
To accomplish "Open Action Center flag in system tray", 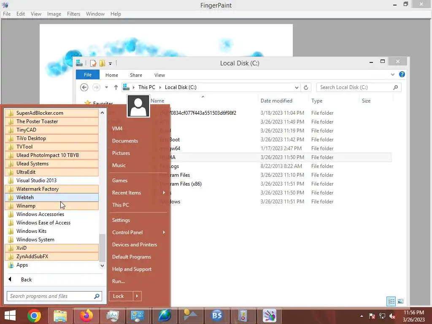I will click(372, 316).
